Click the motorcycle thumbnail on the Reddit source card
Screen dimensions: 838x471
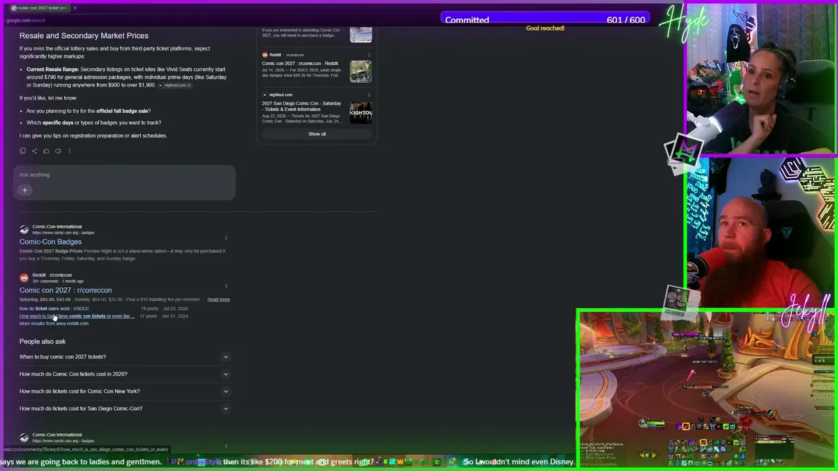361,71
